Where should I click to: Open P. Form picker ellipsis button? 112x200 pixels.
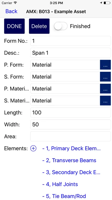[105, 65]
